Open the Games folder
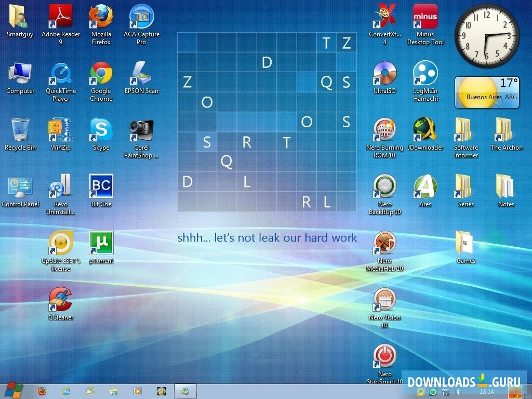This screenshot has height=399, width=532. pos(465,242)
